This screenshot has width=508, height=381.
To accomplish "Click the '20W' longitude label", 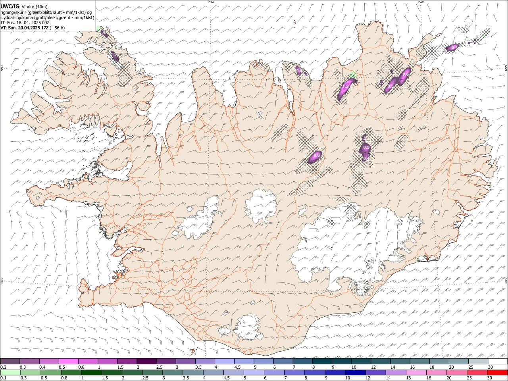I will pos(211,2).
